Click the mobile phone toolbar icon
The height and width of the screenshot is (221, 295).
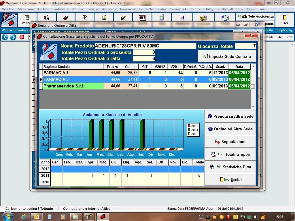click(162, 18)
